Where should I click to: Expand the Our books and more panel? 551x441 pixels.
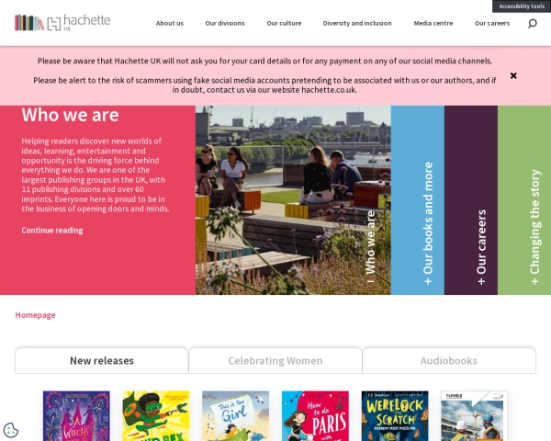[418, 200]
